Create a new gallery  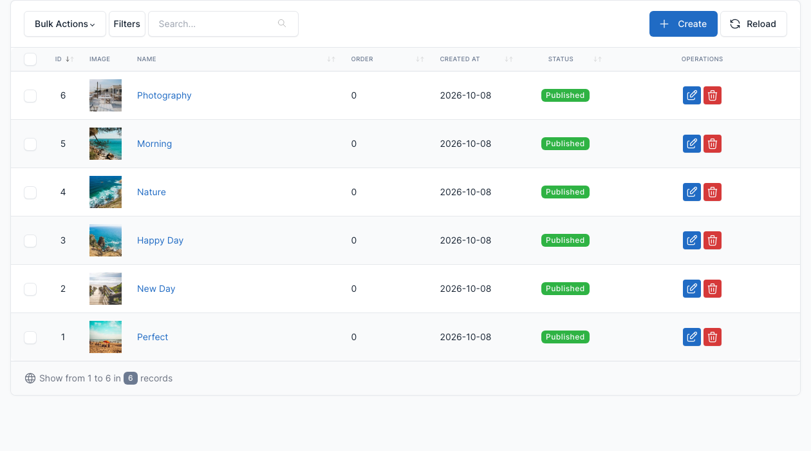click(x=684, y=24)
